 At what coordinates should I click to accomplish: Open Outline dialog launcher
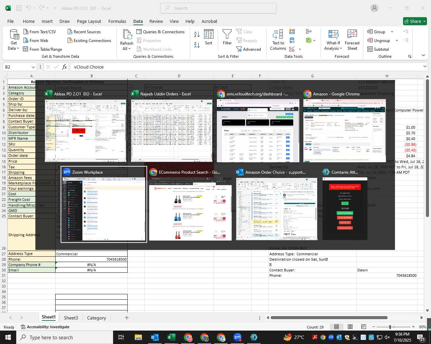410,56
